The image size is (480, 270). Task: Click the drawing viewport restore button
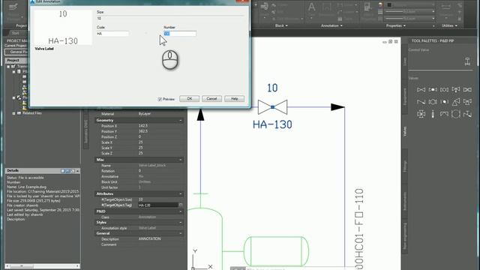pyautogui.click(x=390, y=42)
